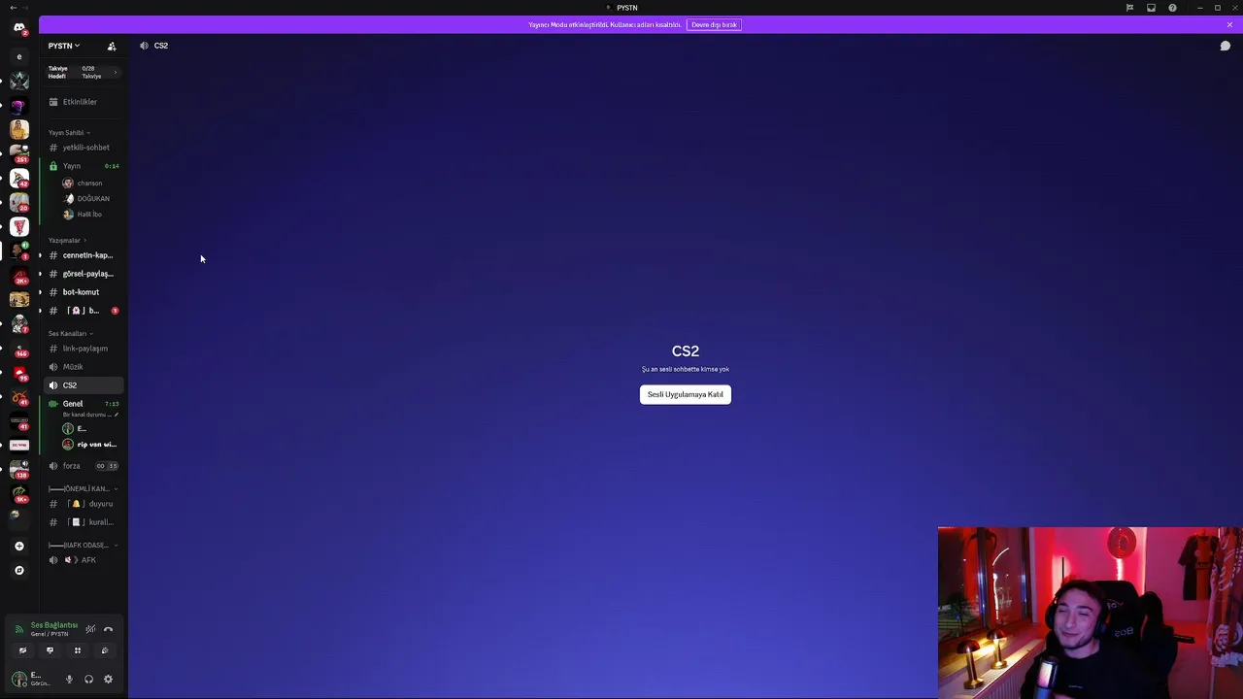Open the Takviye Hedefi boost goal bar
This screenshot has height=699, width=1243.
point(84,73)
